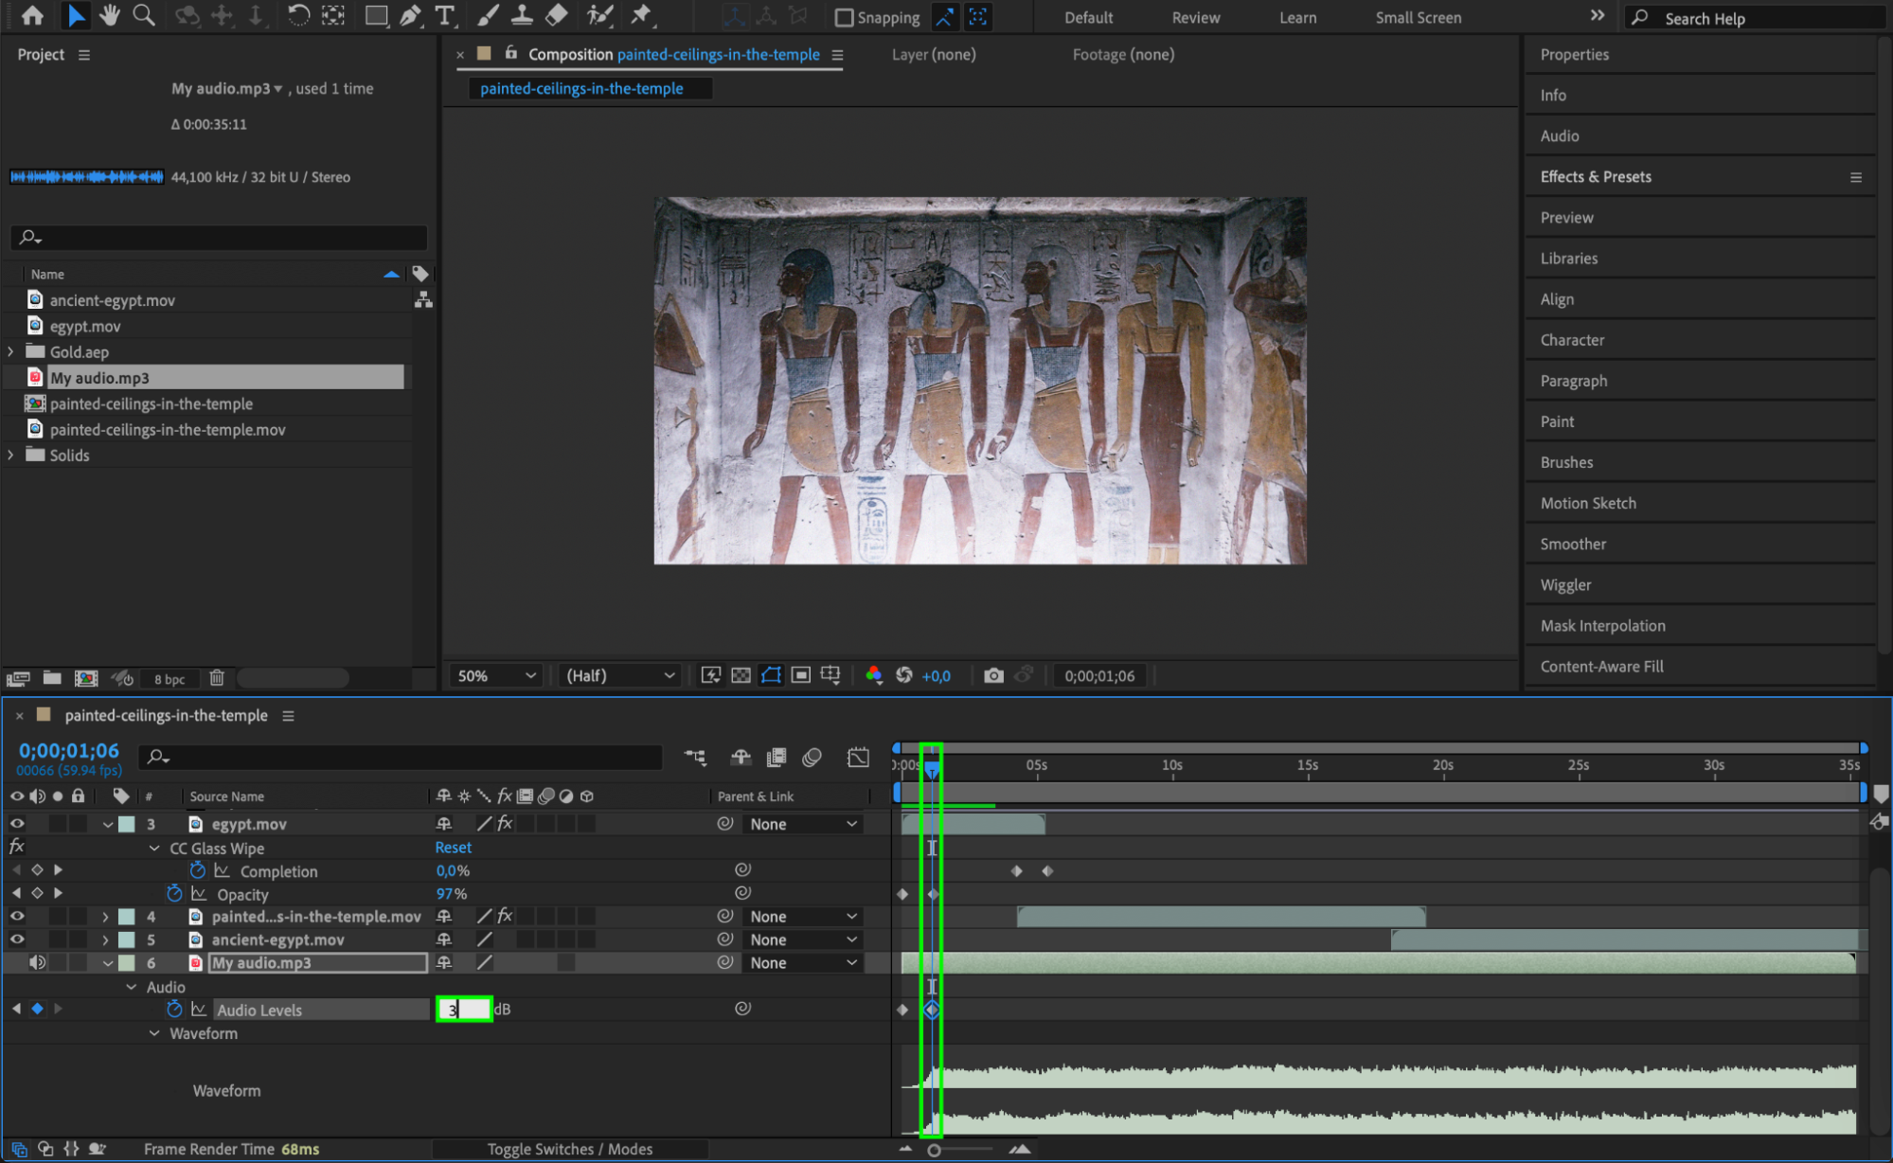This screenshot has height=1163, width=1893.
Task: Switch to the Review workspace
Action: point(1195,17)
